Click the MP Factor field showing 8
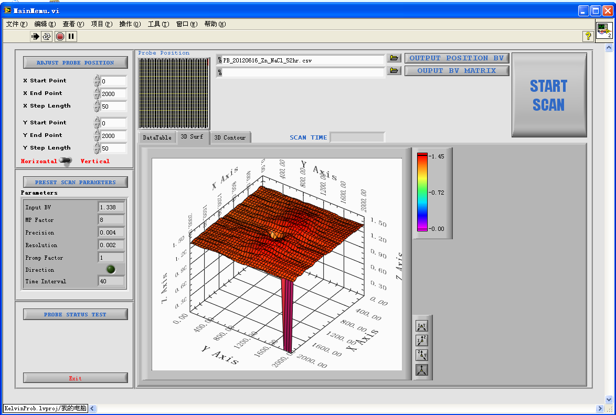Viewport: 616px width, 415px height. click(x=111, y=220)
